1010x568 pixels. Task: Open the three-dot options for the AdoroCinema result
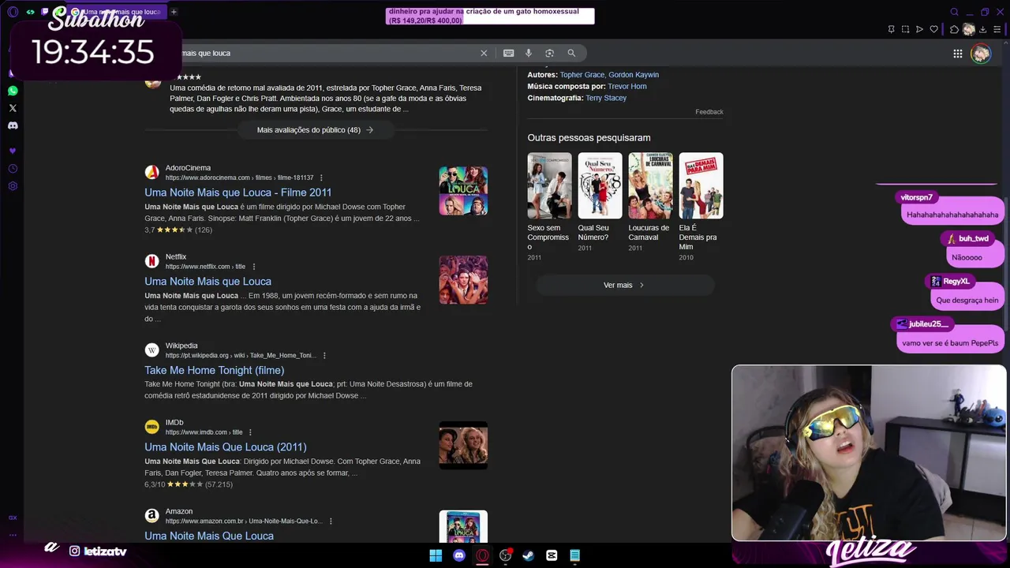(x=321, y=177)
